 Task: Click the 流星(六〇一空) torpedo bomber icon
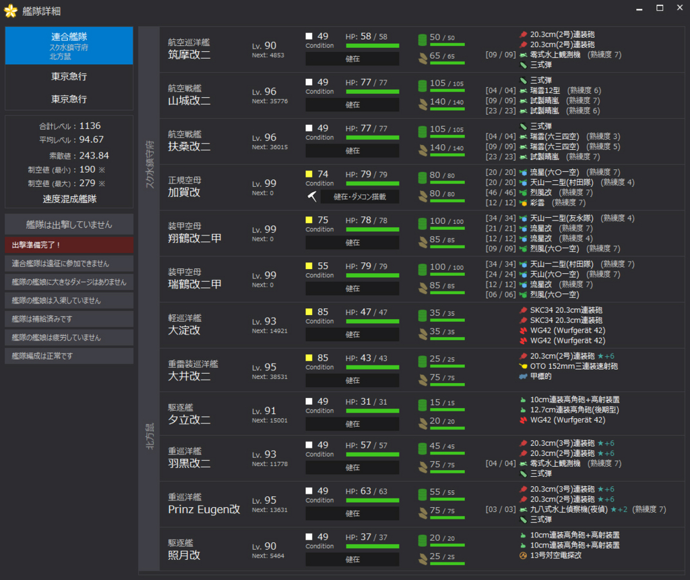click(523, 172)
